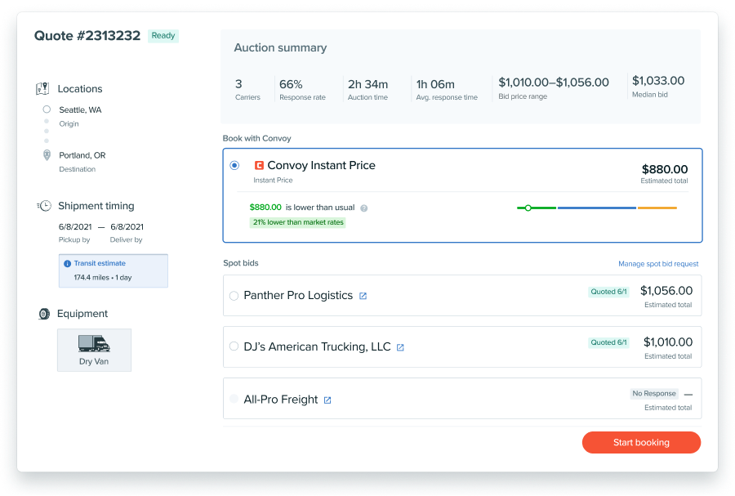Open DJ's American Trucking external link icon
735x496 pixels.
pyautogui.click(x=400, y=347)
